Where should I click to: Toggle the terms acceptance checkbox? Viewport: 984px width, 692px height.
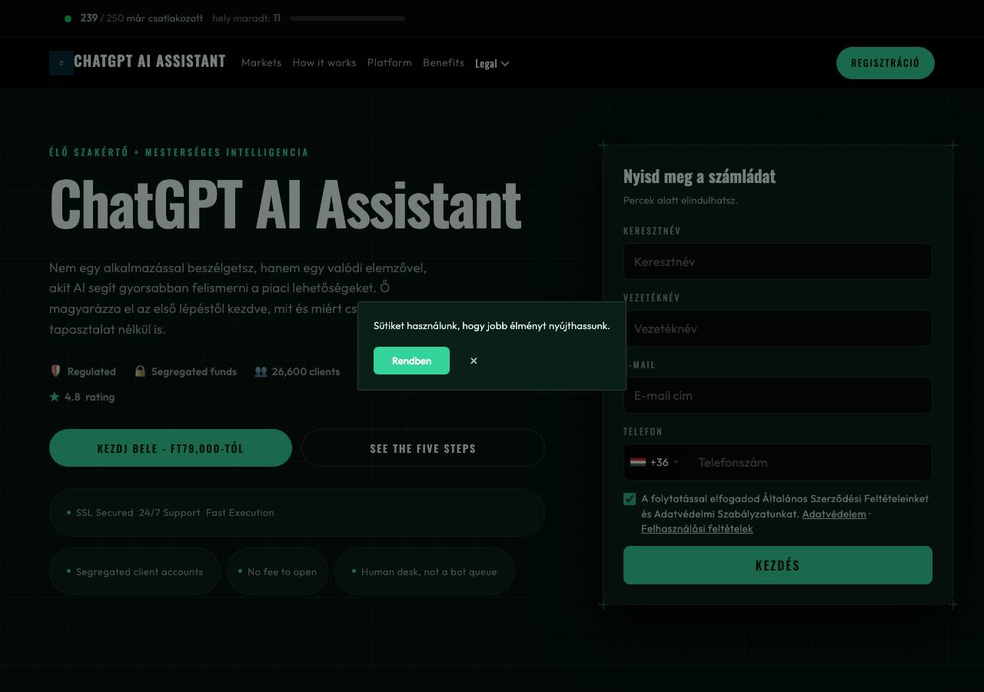tap(630, 499)
